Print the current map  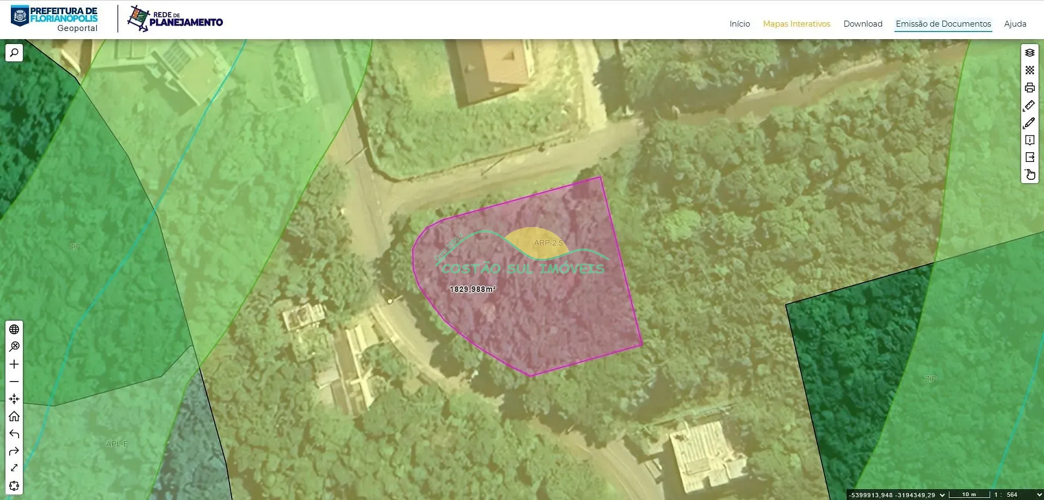tap(1029, 87)
